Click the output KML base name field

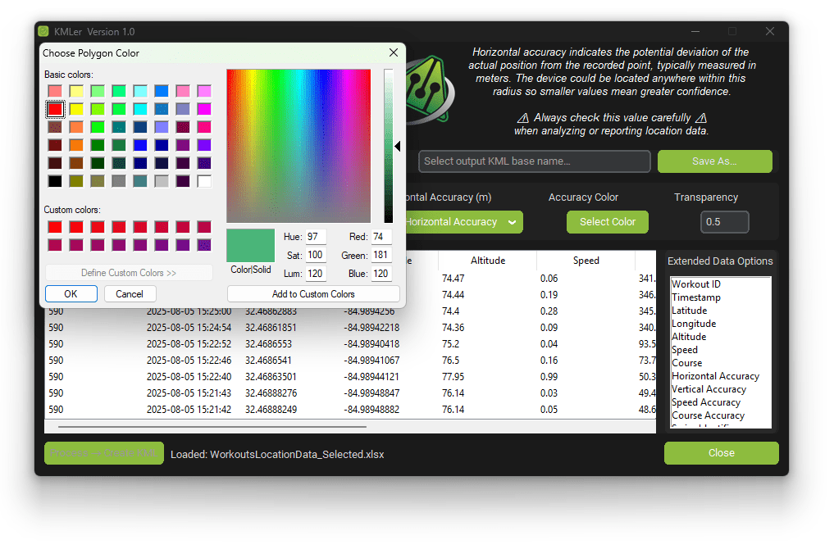tap(535, 161)
